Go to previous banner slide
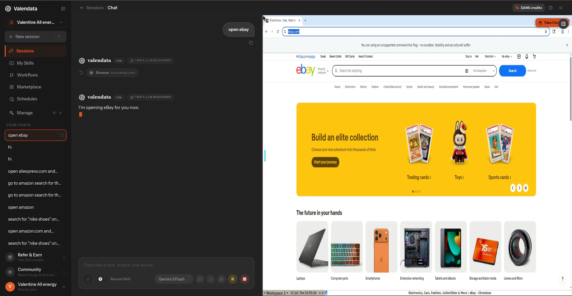572x296 pixels. 513,188
